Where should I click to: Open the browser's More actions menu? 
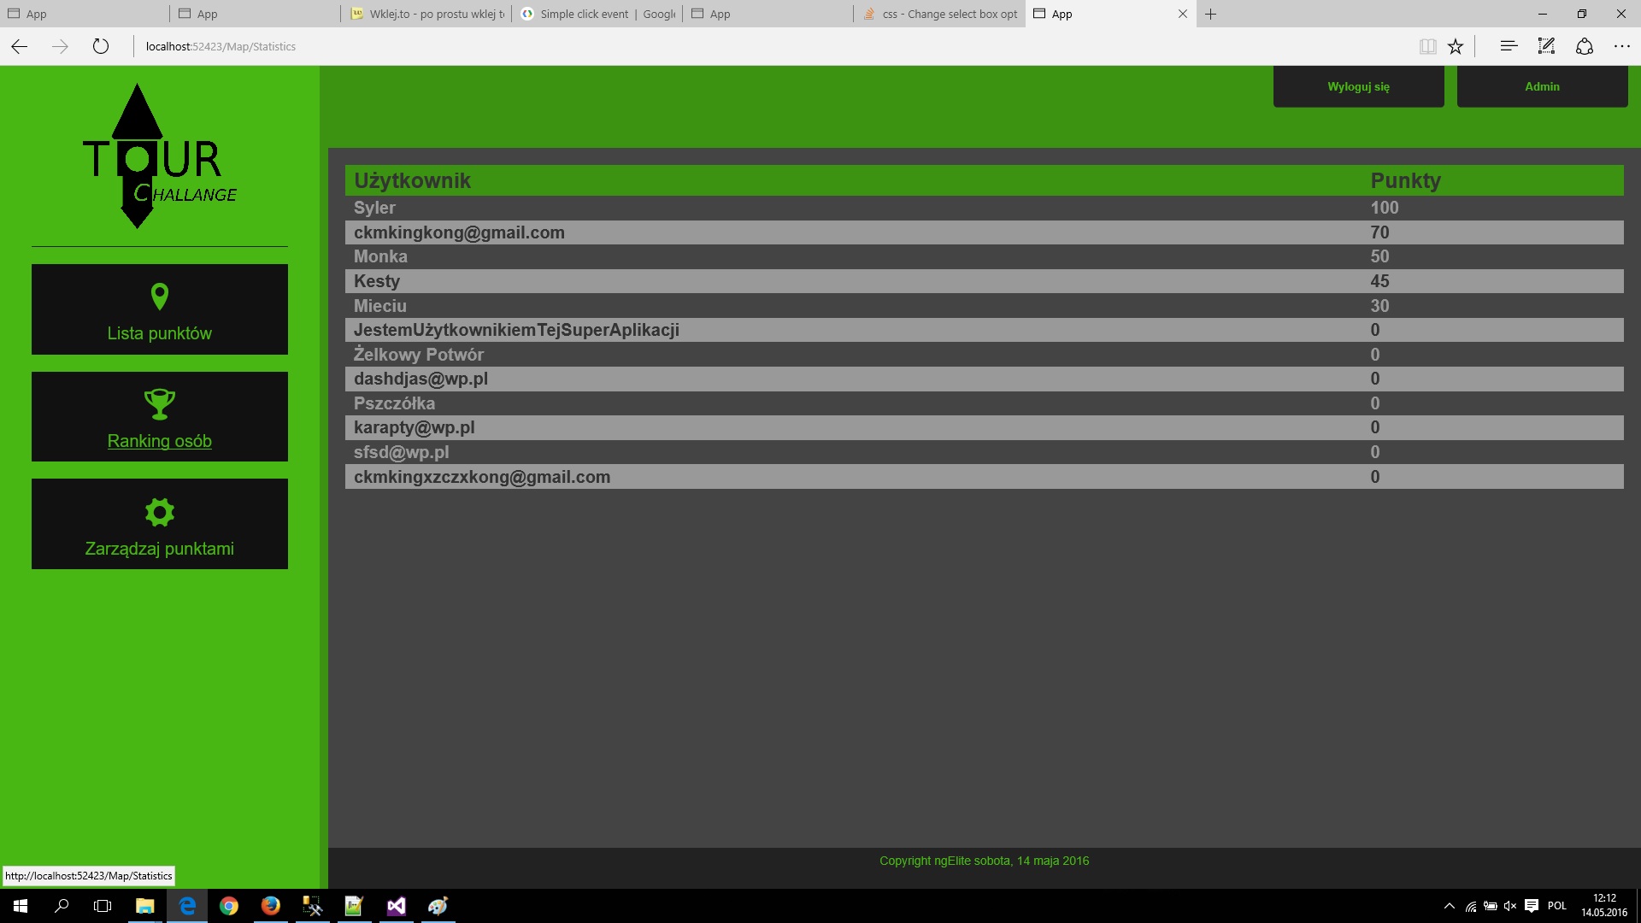coord(1621,46)
